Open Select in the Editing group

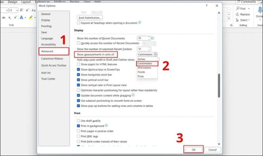243,20
